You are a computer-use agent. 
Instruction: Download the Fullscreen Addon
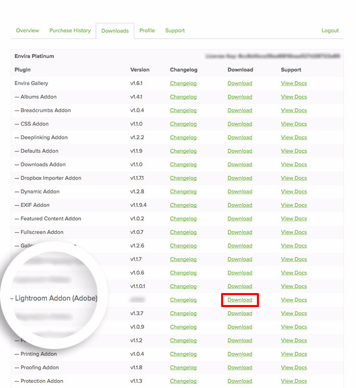point(240,232)
